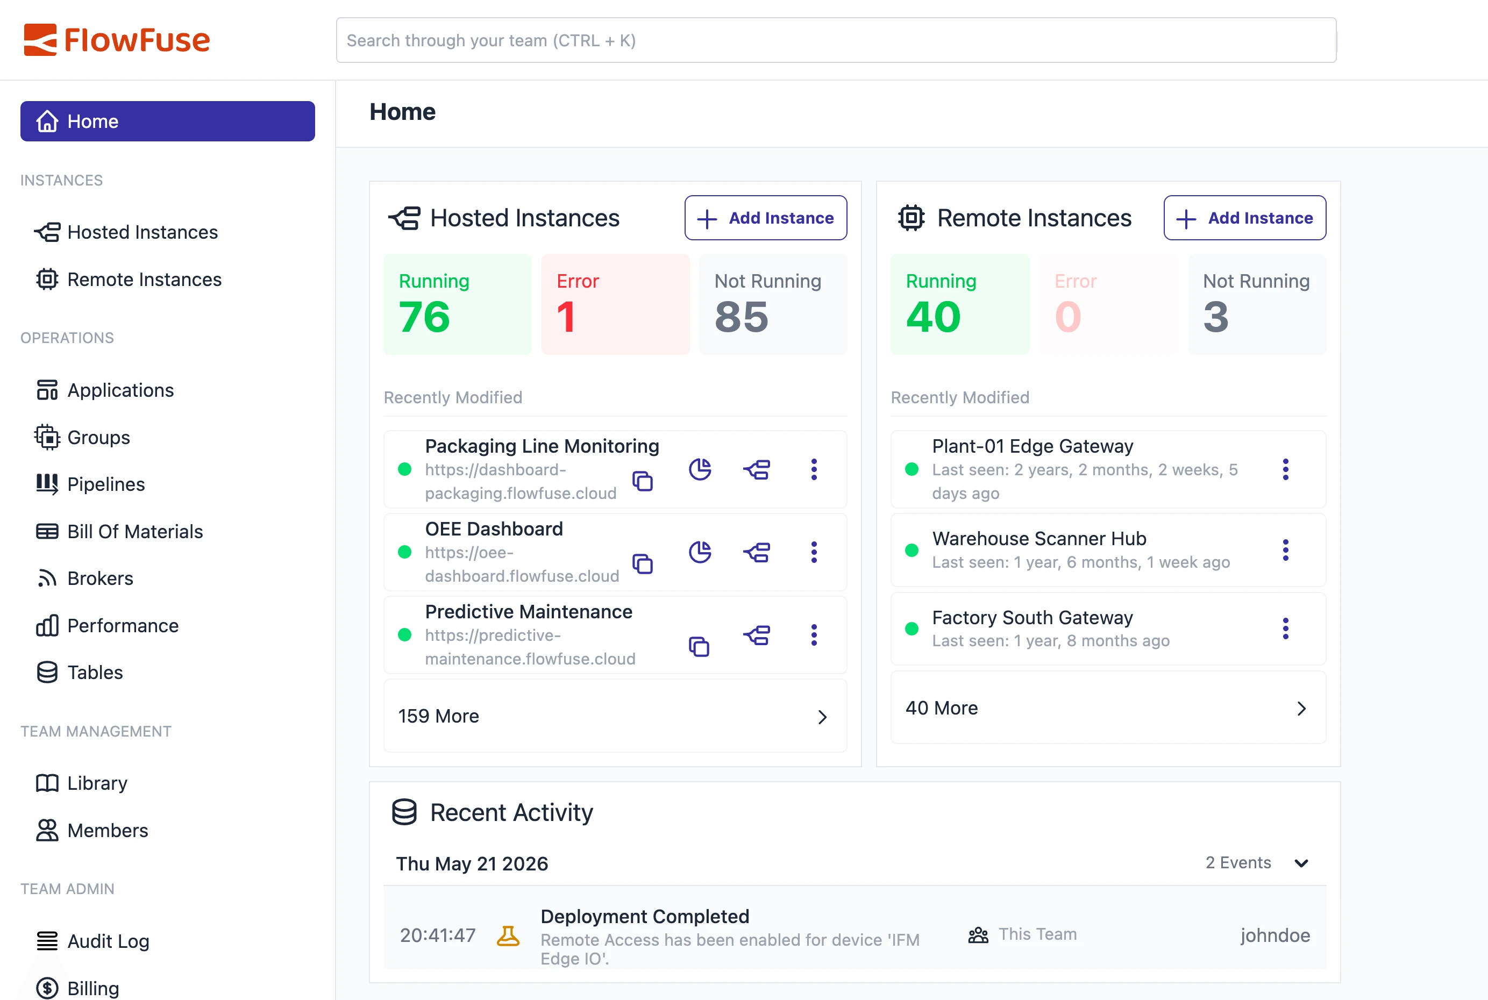Copy the Predictive Maintenance URL
The image size is (1488, 1000).
[x=699, y=647]
